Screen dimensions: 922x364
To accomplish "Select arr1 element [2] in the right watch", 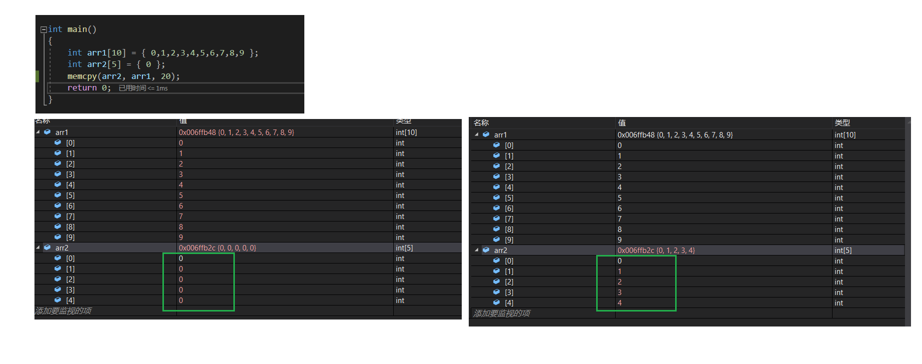I will [x=688, y=166].
